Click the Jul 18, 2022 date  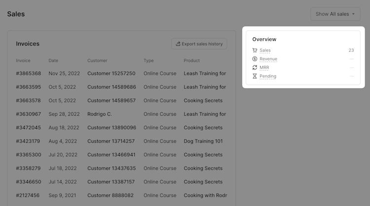[63, 168]
